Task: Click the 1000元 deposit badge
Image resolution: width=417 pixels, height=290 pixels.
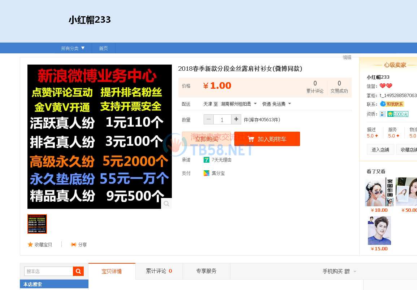Action: coord(398,114)
